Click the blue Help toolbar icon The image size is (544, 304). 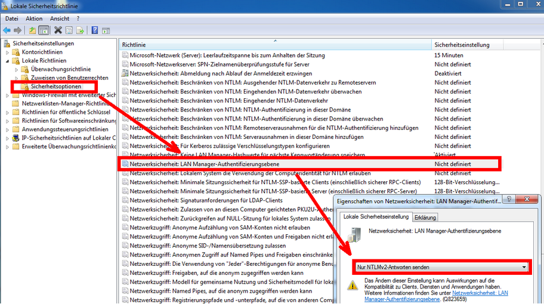click(95, 30)
